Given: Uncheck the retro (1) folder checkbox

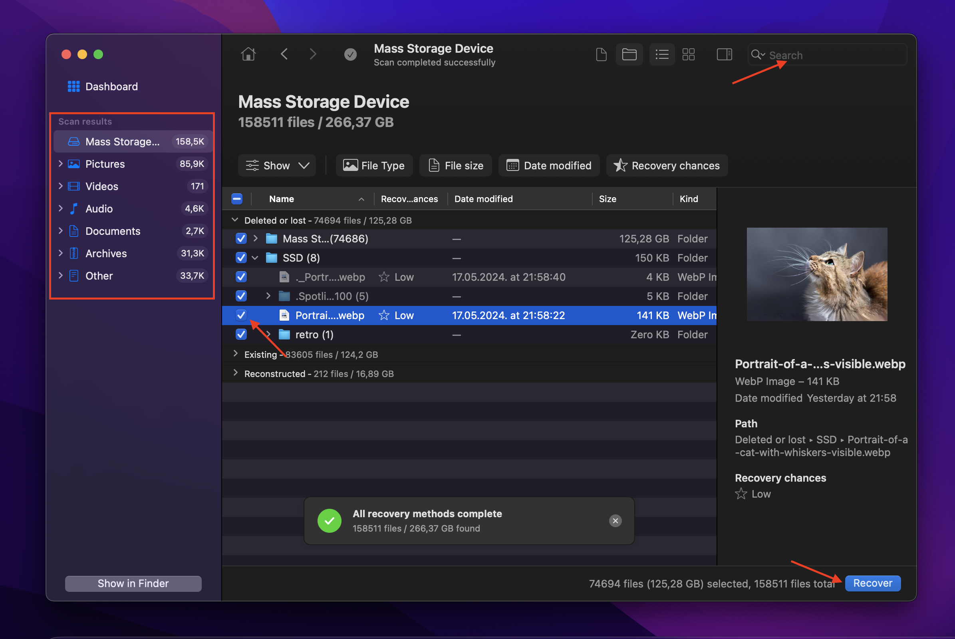Looking at the screenshot, I should point(241,334).
